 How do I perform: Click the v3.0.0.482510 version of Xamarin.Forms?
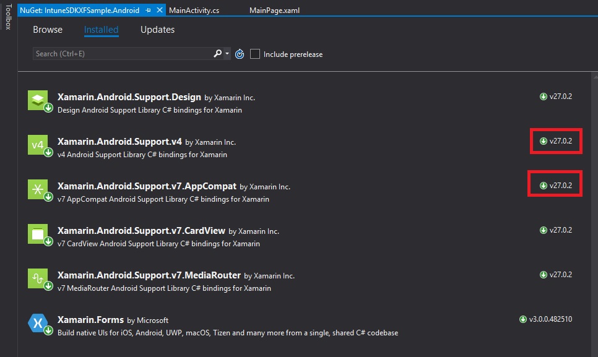point(551,319)
